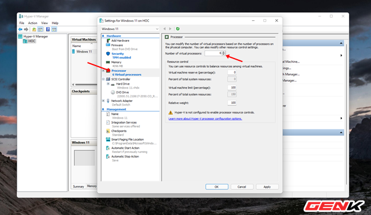371x215 pixels.
Task: Go to the previous settings page with the left arrow
Action: (x=165, y=28)
